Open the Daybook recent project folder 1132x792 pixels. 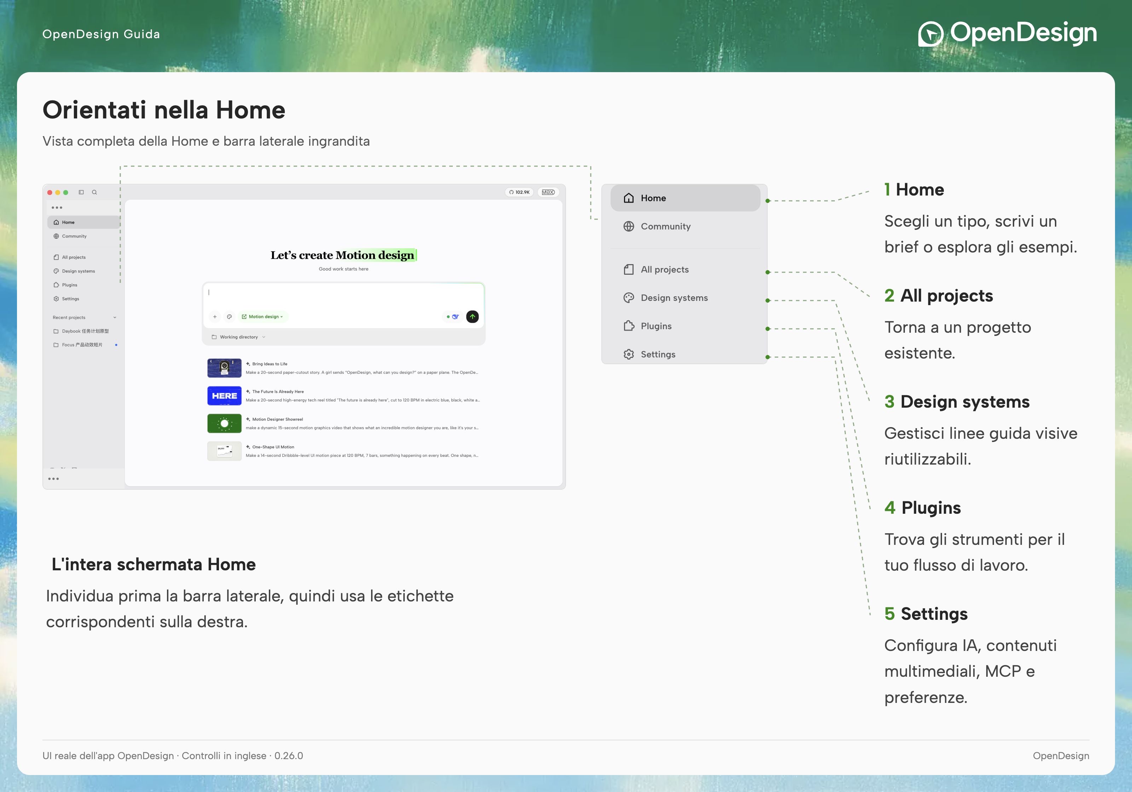tap(82, 331)
